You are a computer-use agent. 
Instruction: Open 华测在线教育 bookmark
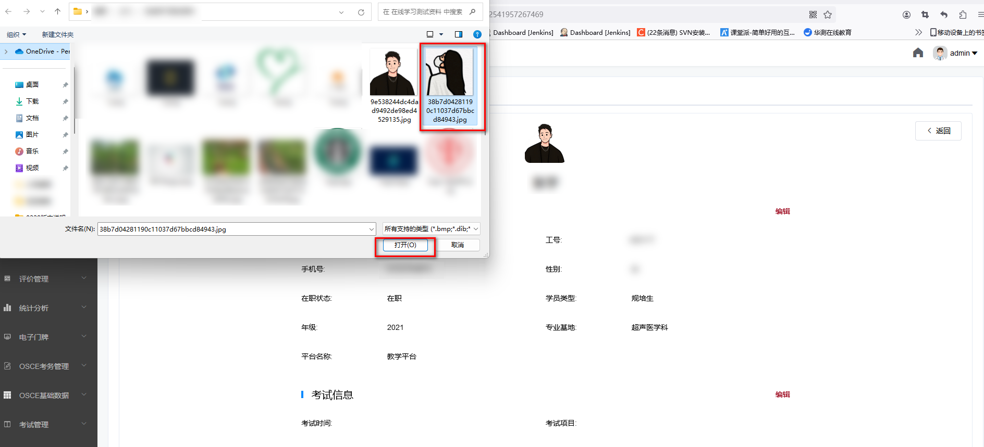point(828,32)
